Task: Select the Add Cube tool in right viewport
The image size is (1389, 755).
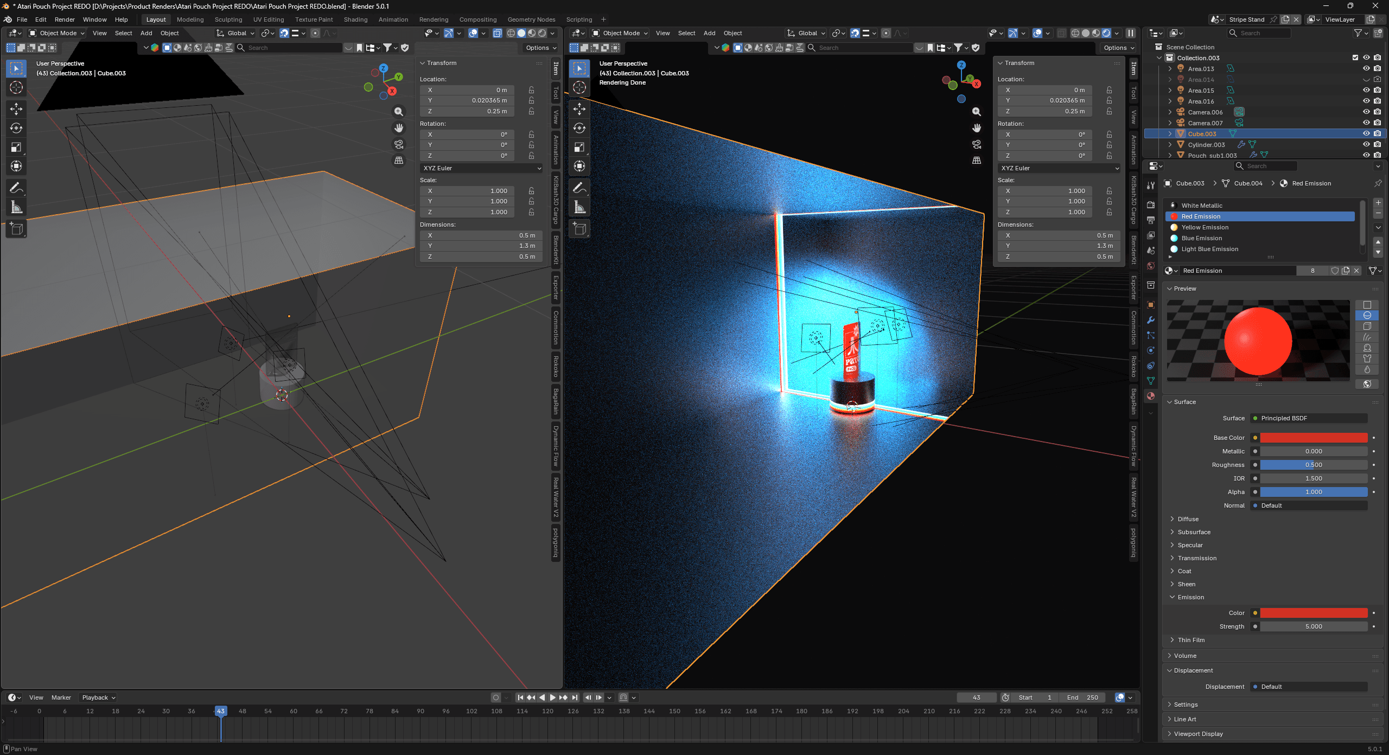Action: (579, 229)
